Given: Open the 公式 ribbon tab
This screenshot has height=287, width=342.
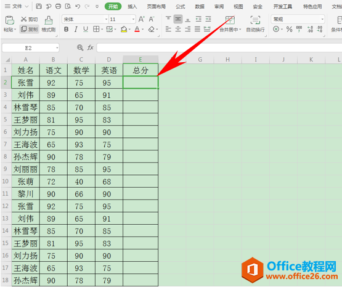Looking at the screenshot, I should click(x=181, y=7).
